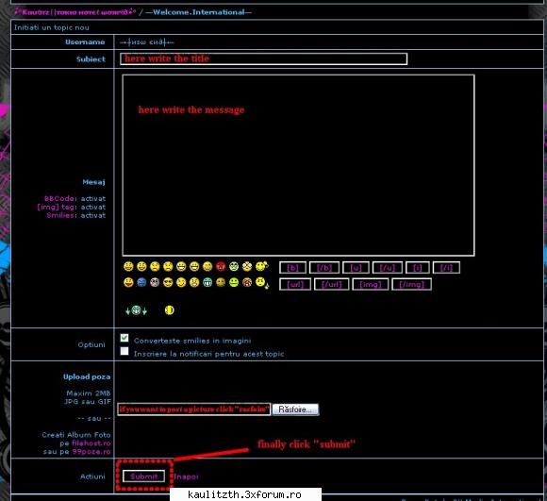Insert the [/u] closing underline tag
Image resolution: width=547 pixels, height=501 pixels.
click(388, 268)
